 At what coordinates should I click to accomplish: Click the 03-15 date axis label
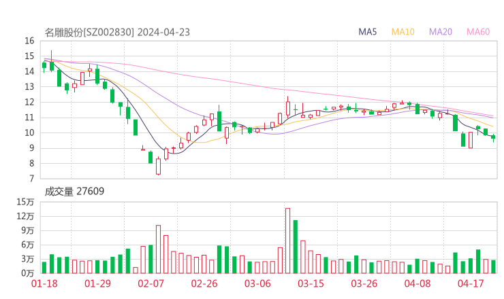coord(311,283)
